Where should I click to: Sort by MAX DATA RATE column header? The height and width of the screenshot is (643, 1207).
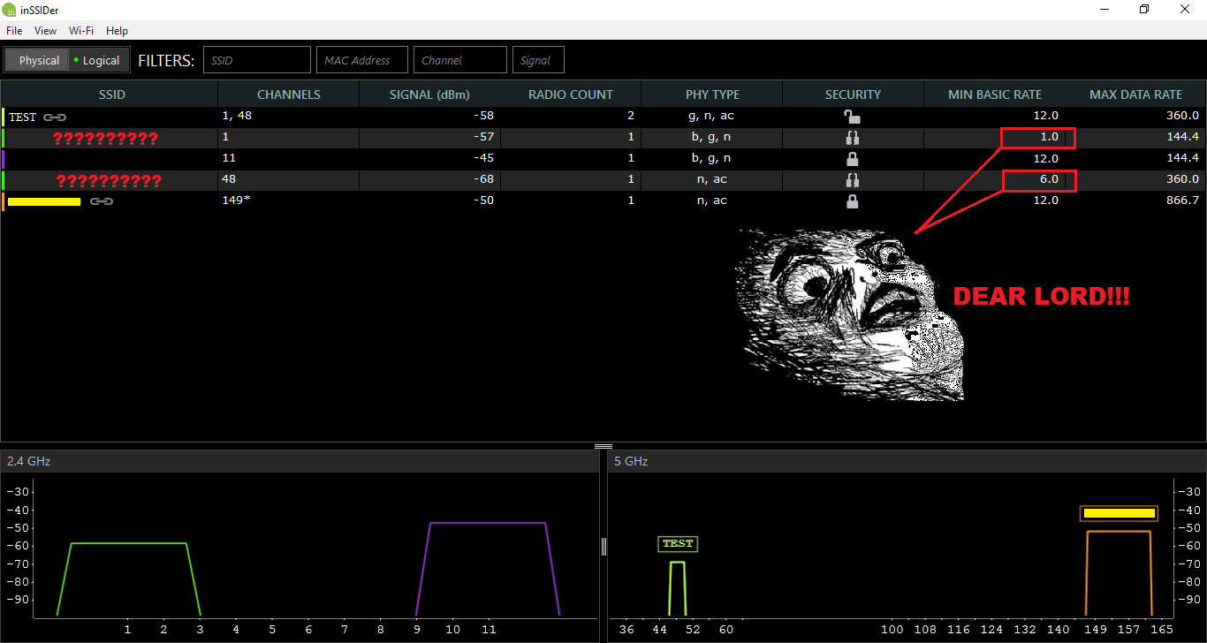(1135, 95)
